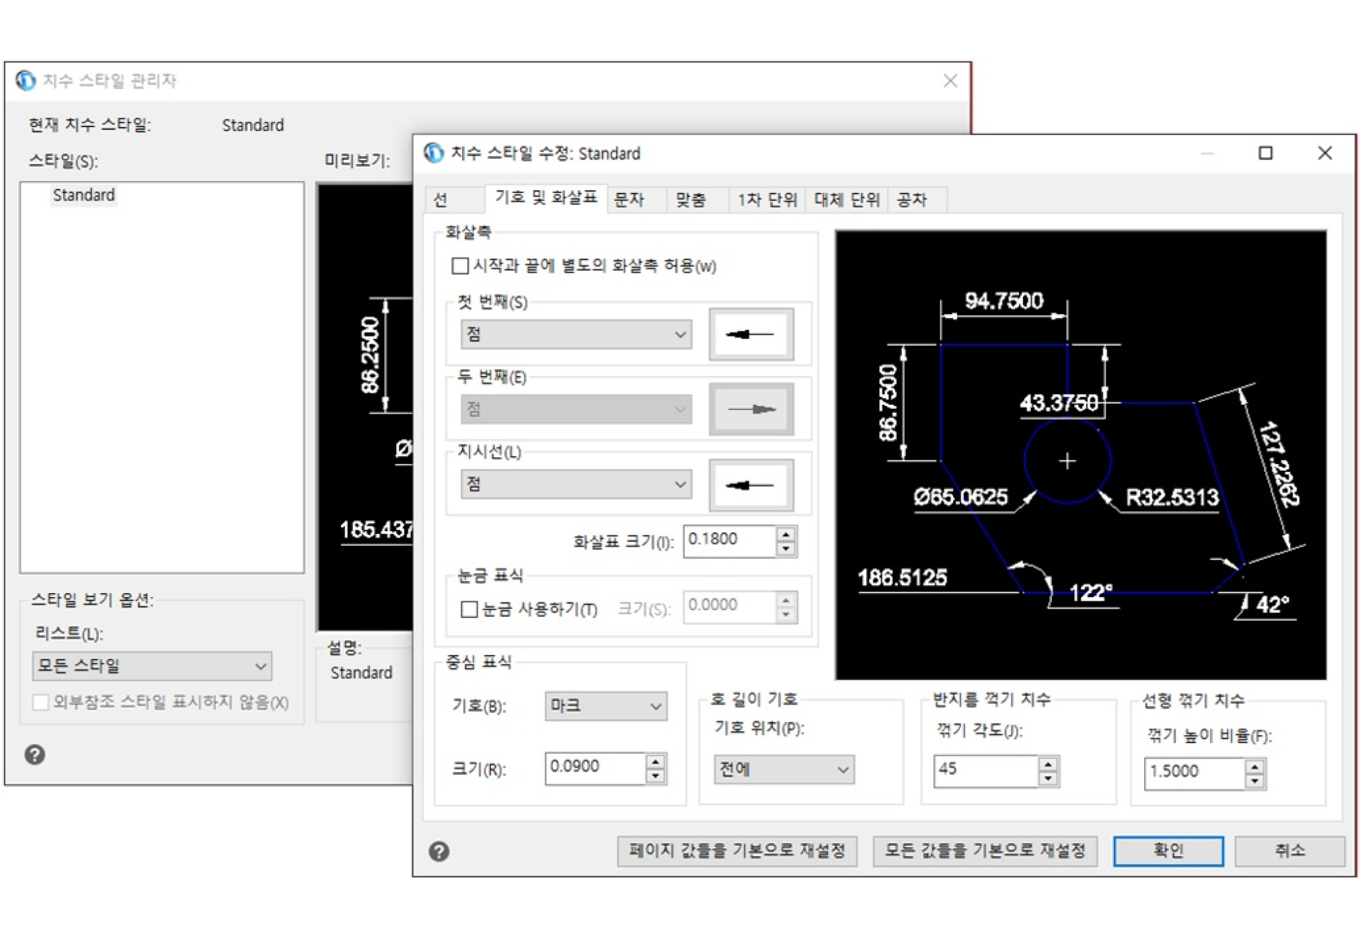Open the 리스트 dropdown showing 모든 스타일
The width and height of the screenshot is (1360, 936).
click(x=152, y=666)
